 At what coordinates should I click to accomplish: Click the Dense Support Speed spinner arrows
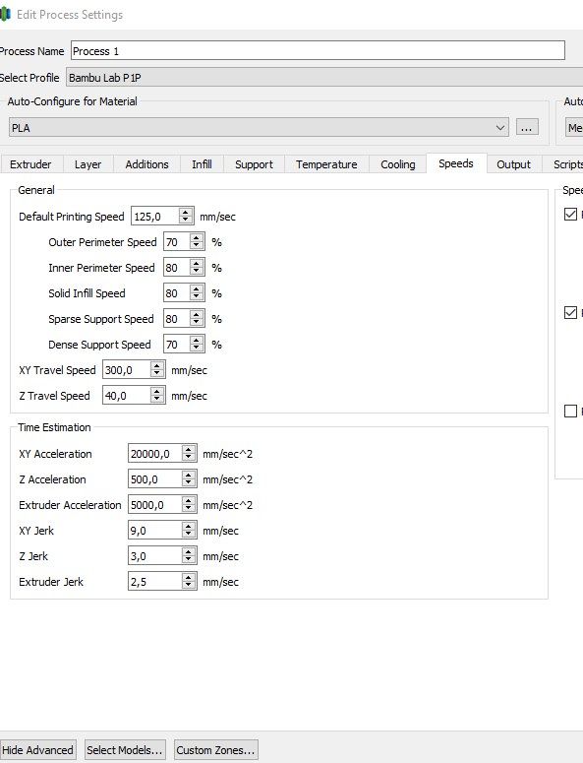pyautogui.click(x=197, y=345)
